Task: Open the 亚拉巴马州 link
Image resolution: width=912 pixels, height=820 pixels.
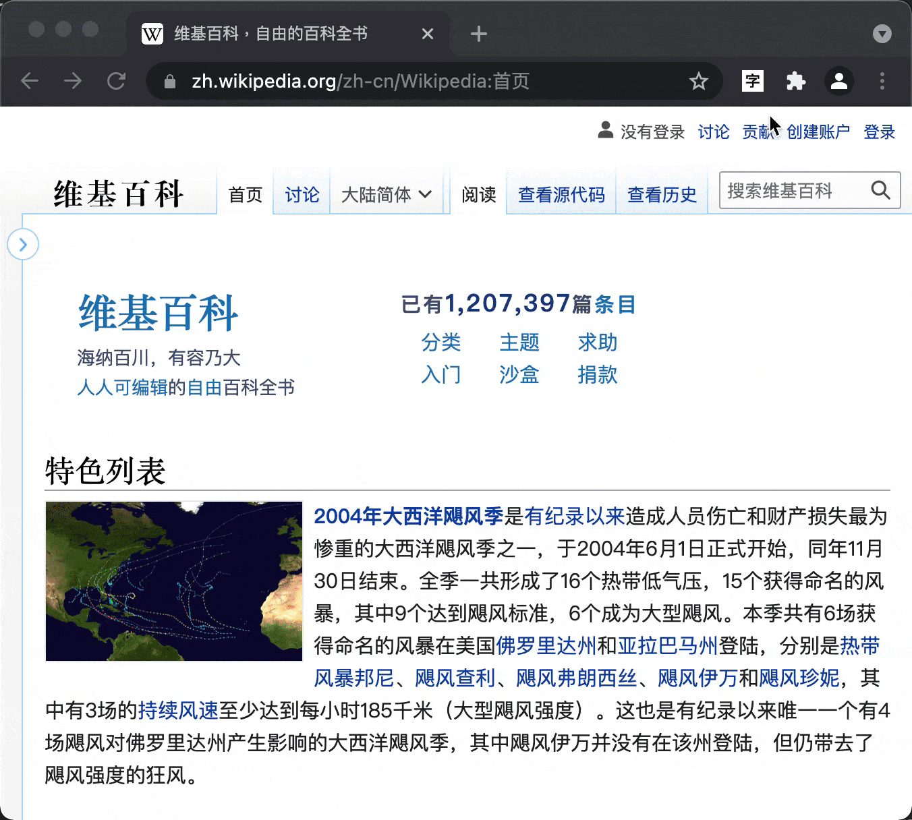Action: click(x=668, y=646)
